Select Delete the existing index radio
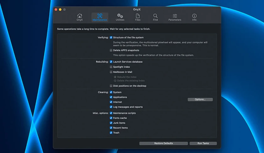The width and height of the screenshot is (264, 153). (x=115, y=81)
